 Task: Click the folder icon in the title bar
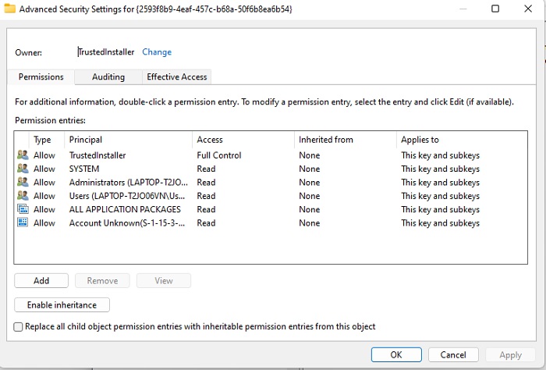coord(9,9)
